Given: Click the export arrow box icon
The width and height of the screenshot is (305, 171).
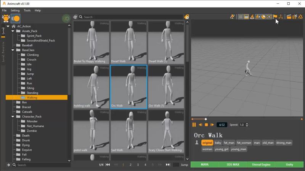Looking at the screenshot, I should click(x=295, y=17).
